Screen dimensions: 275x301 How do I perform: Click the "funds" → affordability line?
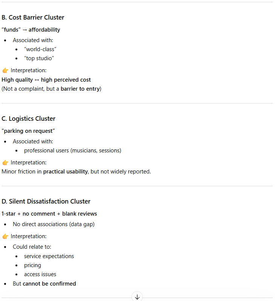[x=31, y=30]
